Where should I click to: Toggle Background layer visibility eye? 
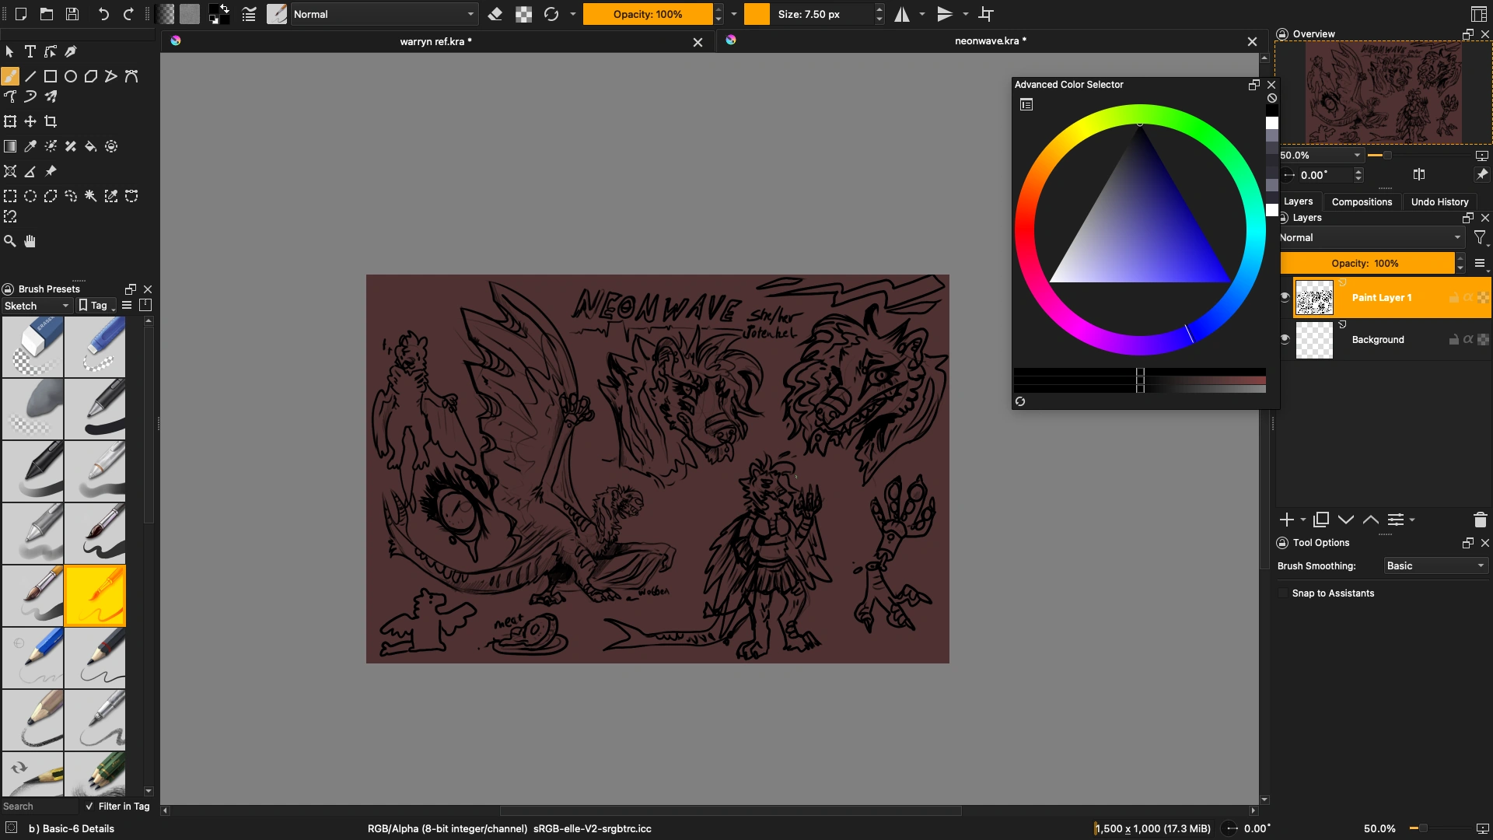pos(1285,339)
